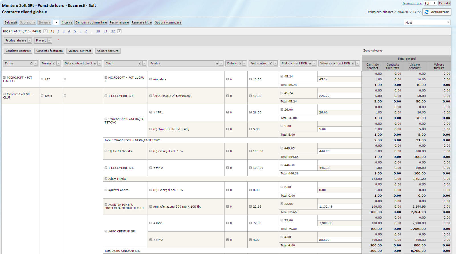
Task: Open filter icon on Valoare contract RON header
Action: [x=357, y=63]
